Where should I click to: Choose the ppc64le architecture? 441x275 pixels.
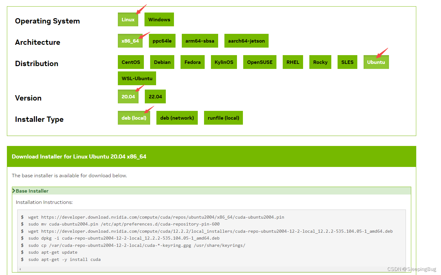tap(162, 41)
